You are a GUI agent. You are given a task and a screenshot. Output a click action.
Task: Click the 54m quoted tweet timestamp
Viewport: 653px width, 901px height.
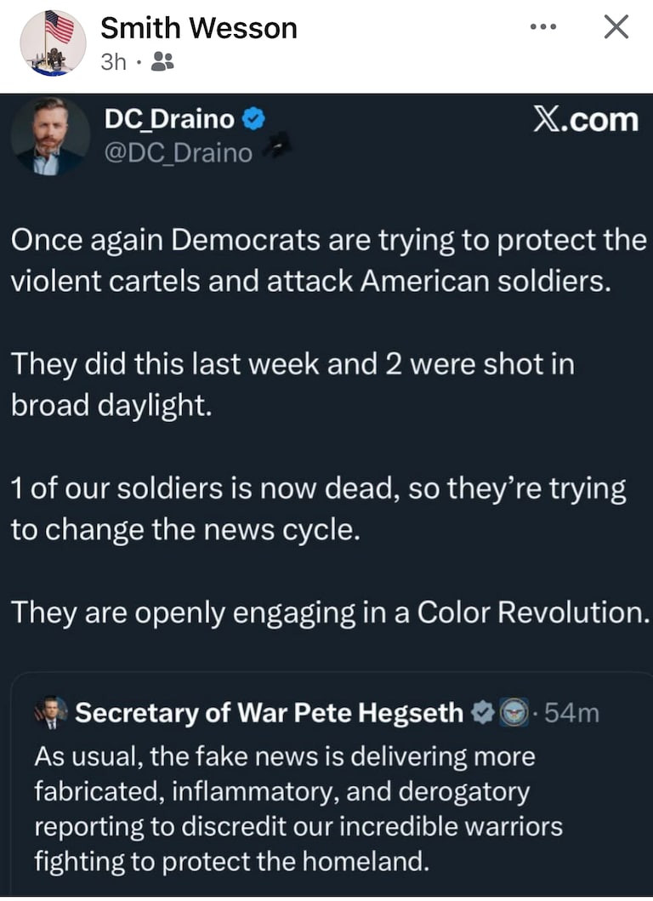click(571, 712)
